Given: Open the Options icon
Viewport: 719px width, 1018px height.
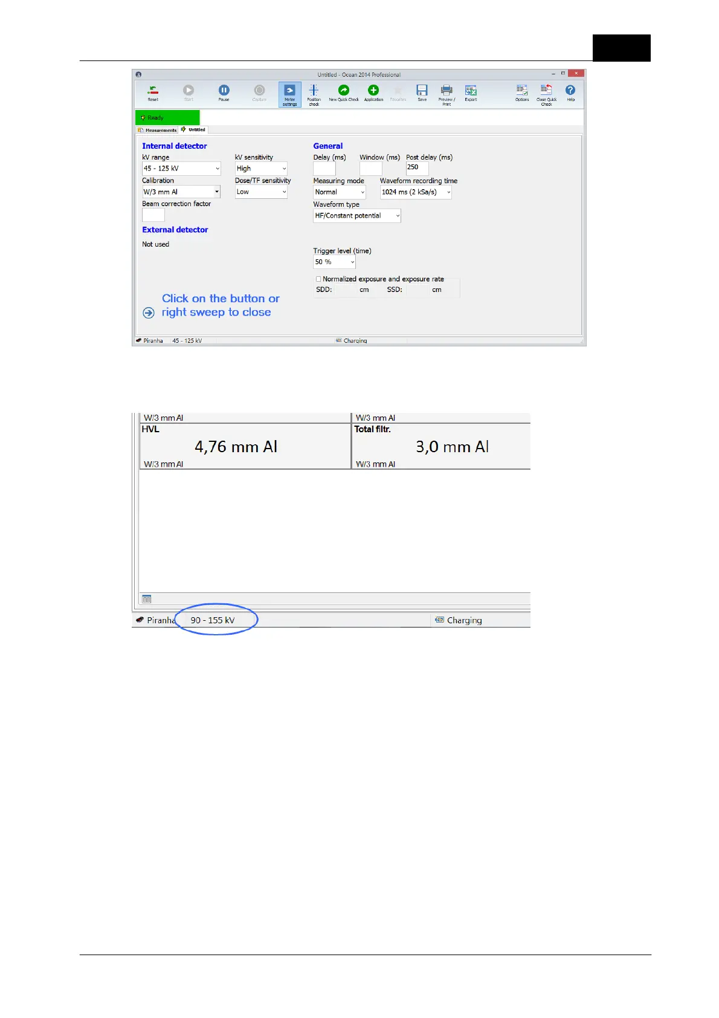Looking at the screenshot, I should pos(522,90).
